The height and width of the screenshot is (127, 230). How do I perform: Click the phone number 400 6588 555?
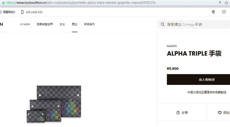(x=34, y=12)
